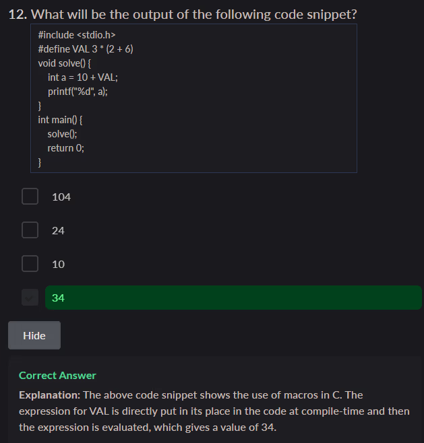Click the green highlighted 34 answer bar

[233, 298]
